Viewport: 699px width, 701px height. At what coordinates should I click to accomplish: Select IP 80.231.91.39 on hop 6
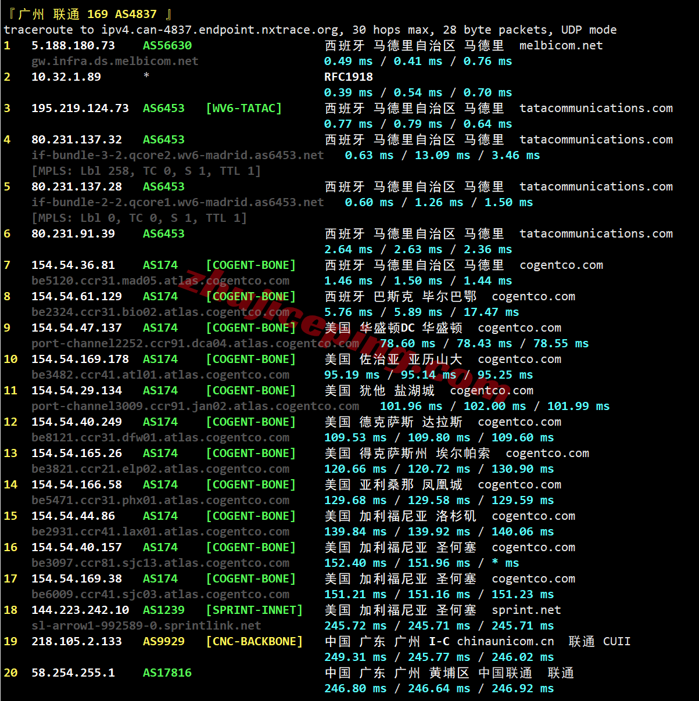coord(73,233)
